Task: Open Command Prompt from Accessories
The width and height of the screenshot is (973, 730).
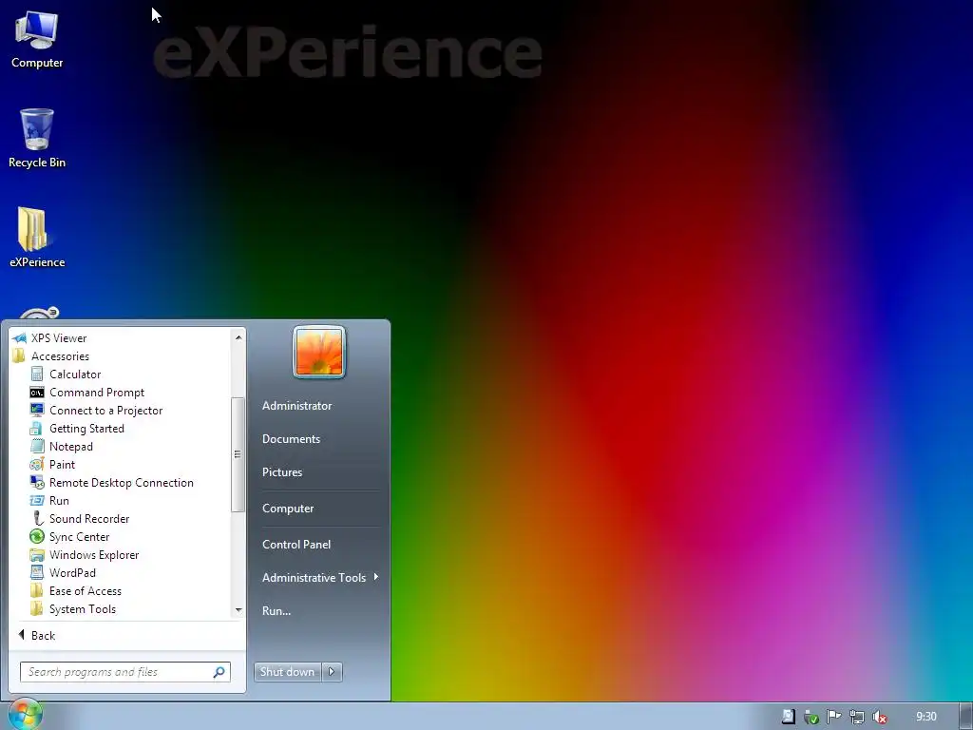Action: coord(96,393)
